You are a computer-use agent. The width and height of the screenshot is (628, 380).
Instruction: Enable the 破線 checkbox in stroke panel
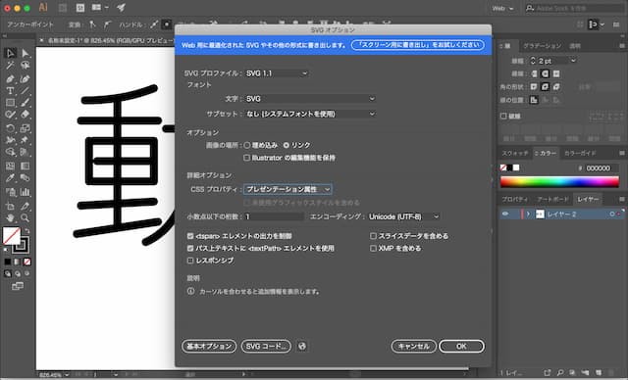click(x=503, y=116)
